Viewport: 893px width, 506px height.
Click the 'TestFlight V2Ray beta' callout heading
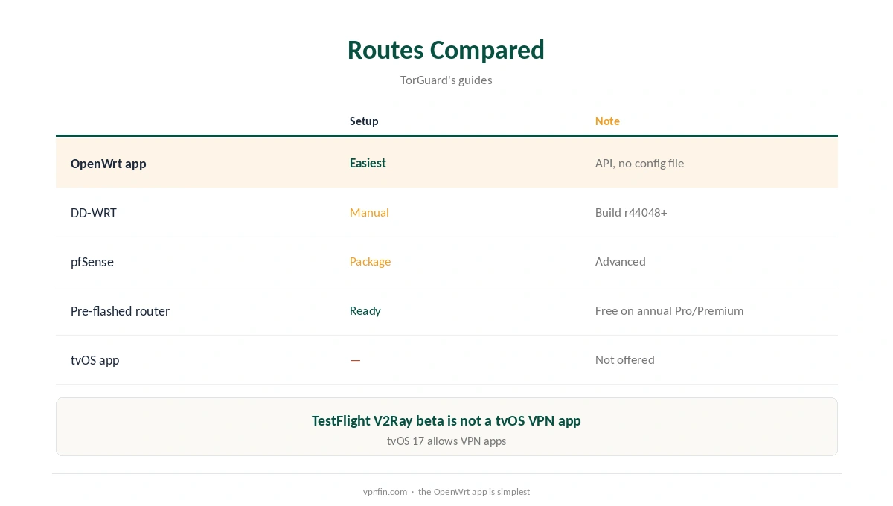pyautogui.click(x=446, y=420)
